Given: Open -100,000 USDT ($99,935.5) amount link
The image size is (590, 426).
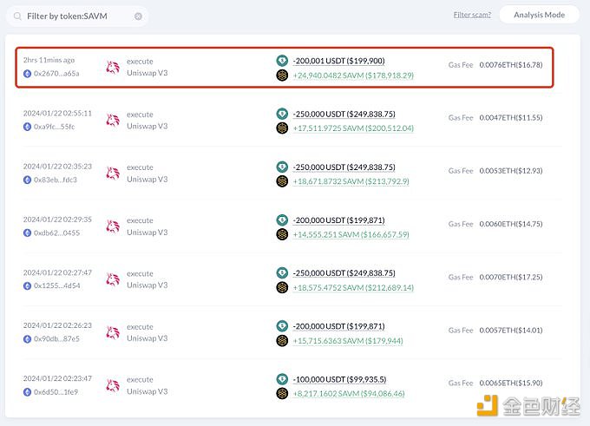Looking at the screenshot, I should click(339, 380).
